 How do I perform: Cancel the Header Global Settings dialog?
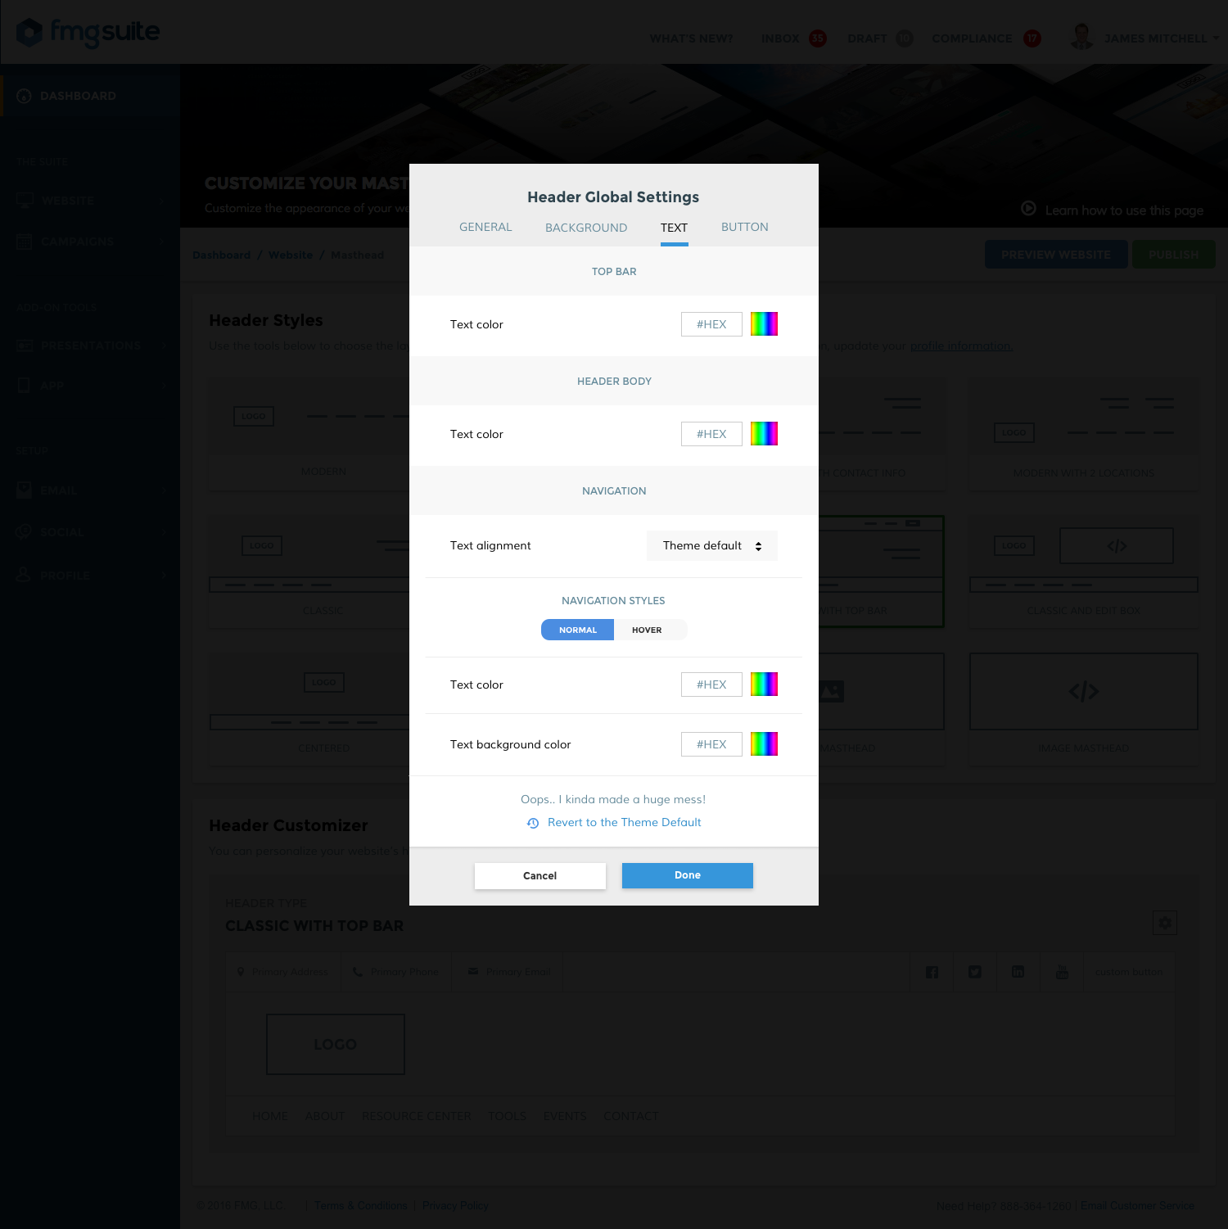click(540, 875)
